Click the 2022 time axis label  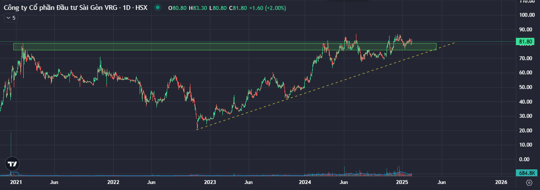point(113,183)
